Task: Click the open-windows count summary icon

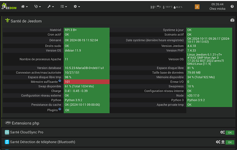Action: point(153,7)
